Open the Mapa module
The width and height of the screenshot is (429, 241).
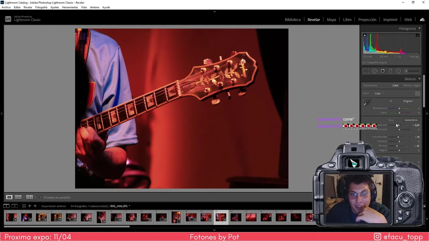[331, 20]
